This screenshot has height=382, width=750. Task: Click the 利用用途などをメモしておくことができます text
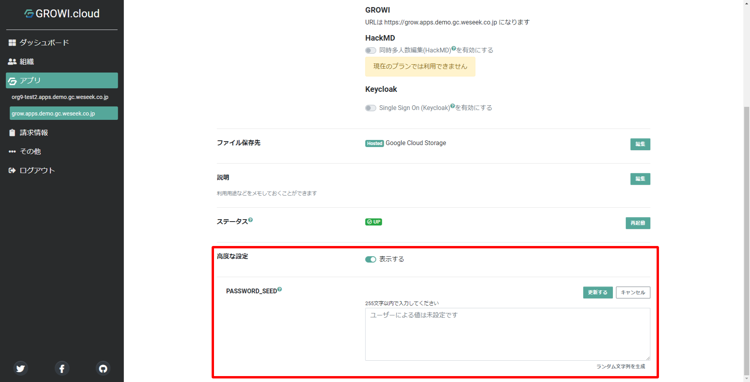267,194
